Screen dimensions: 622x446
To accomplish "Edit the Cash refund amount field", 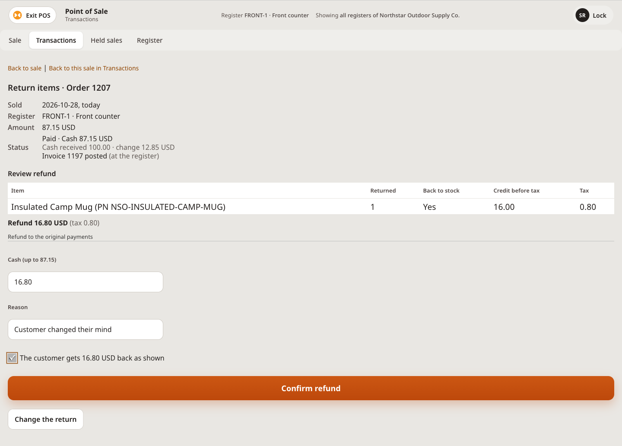I will [86, 282].
